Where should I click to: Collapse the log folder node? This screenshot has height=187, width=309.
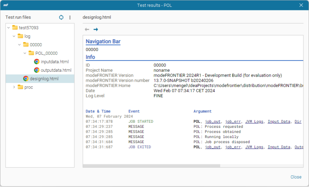[14, 36]
